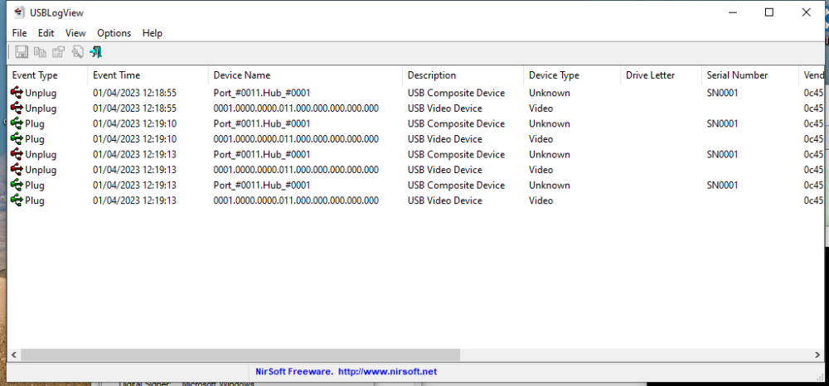Click the horizontal scrollbar left arrow
This screenshot has height=386, width=829.
pyautogui.click(x=14, y=355)
